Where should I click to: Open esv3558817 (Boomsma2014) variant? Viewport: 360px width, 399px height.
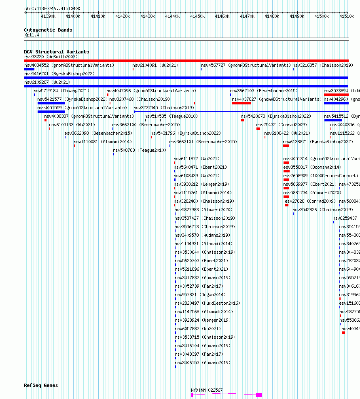pyautogui.click(x=312, y=167)
